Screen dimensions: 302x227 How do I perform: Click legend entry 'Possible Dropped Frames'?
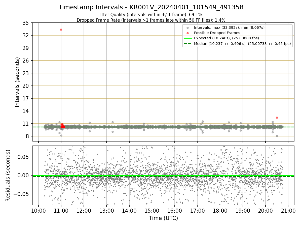tap(217, 33)
